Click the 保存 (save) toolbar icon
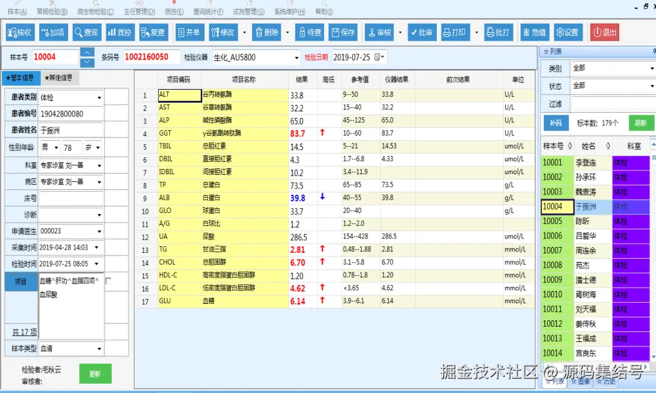This screenshot has height=393, width=656. coord(342,31)
